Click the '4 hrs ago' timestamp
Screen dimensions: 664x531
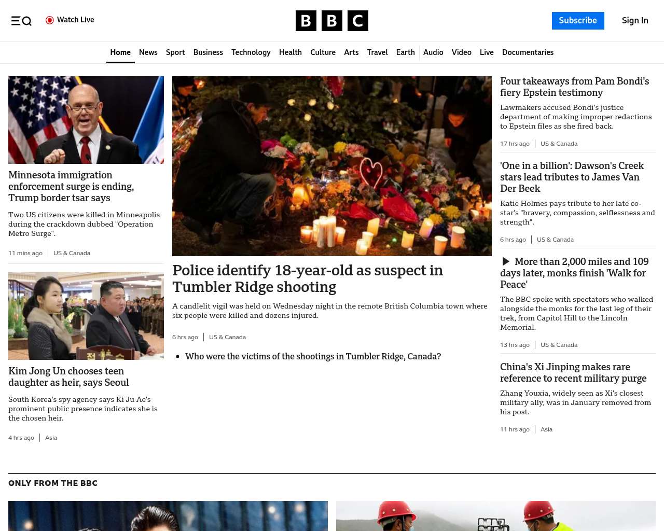tap(21, 438)
